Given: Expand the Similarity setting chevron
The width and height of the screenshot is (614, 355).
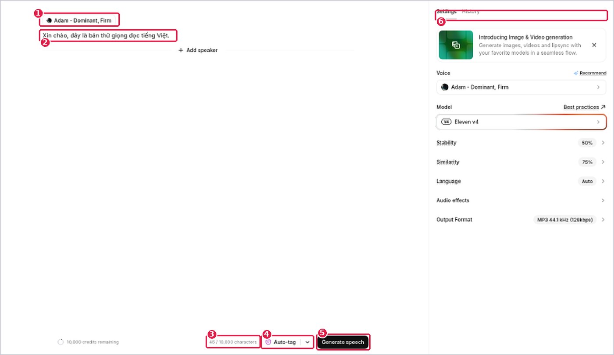Looking at the screenshot, I should tap(603, 162).
